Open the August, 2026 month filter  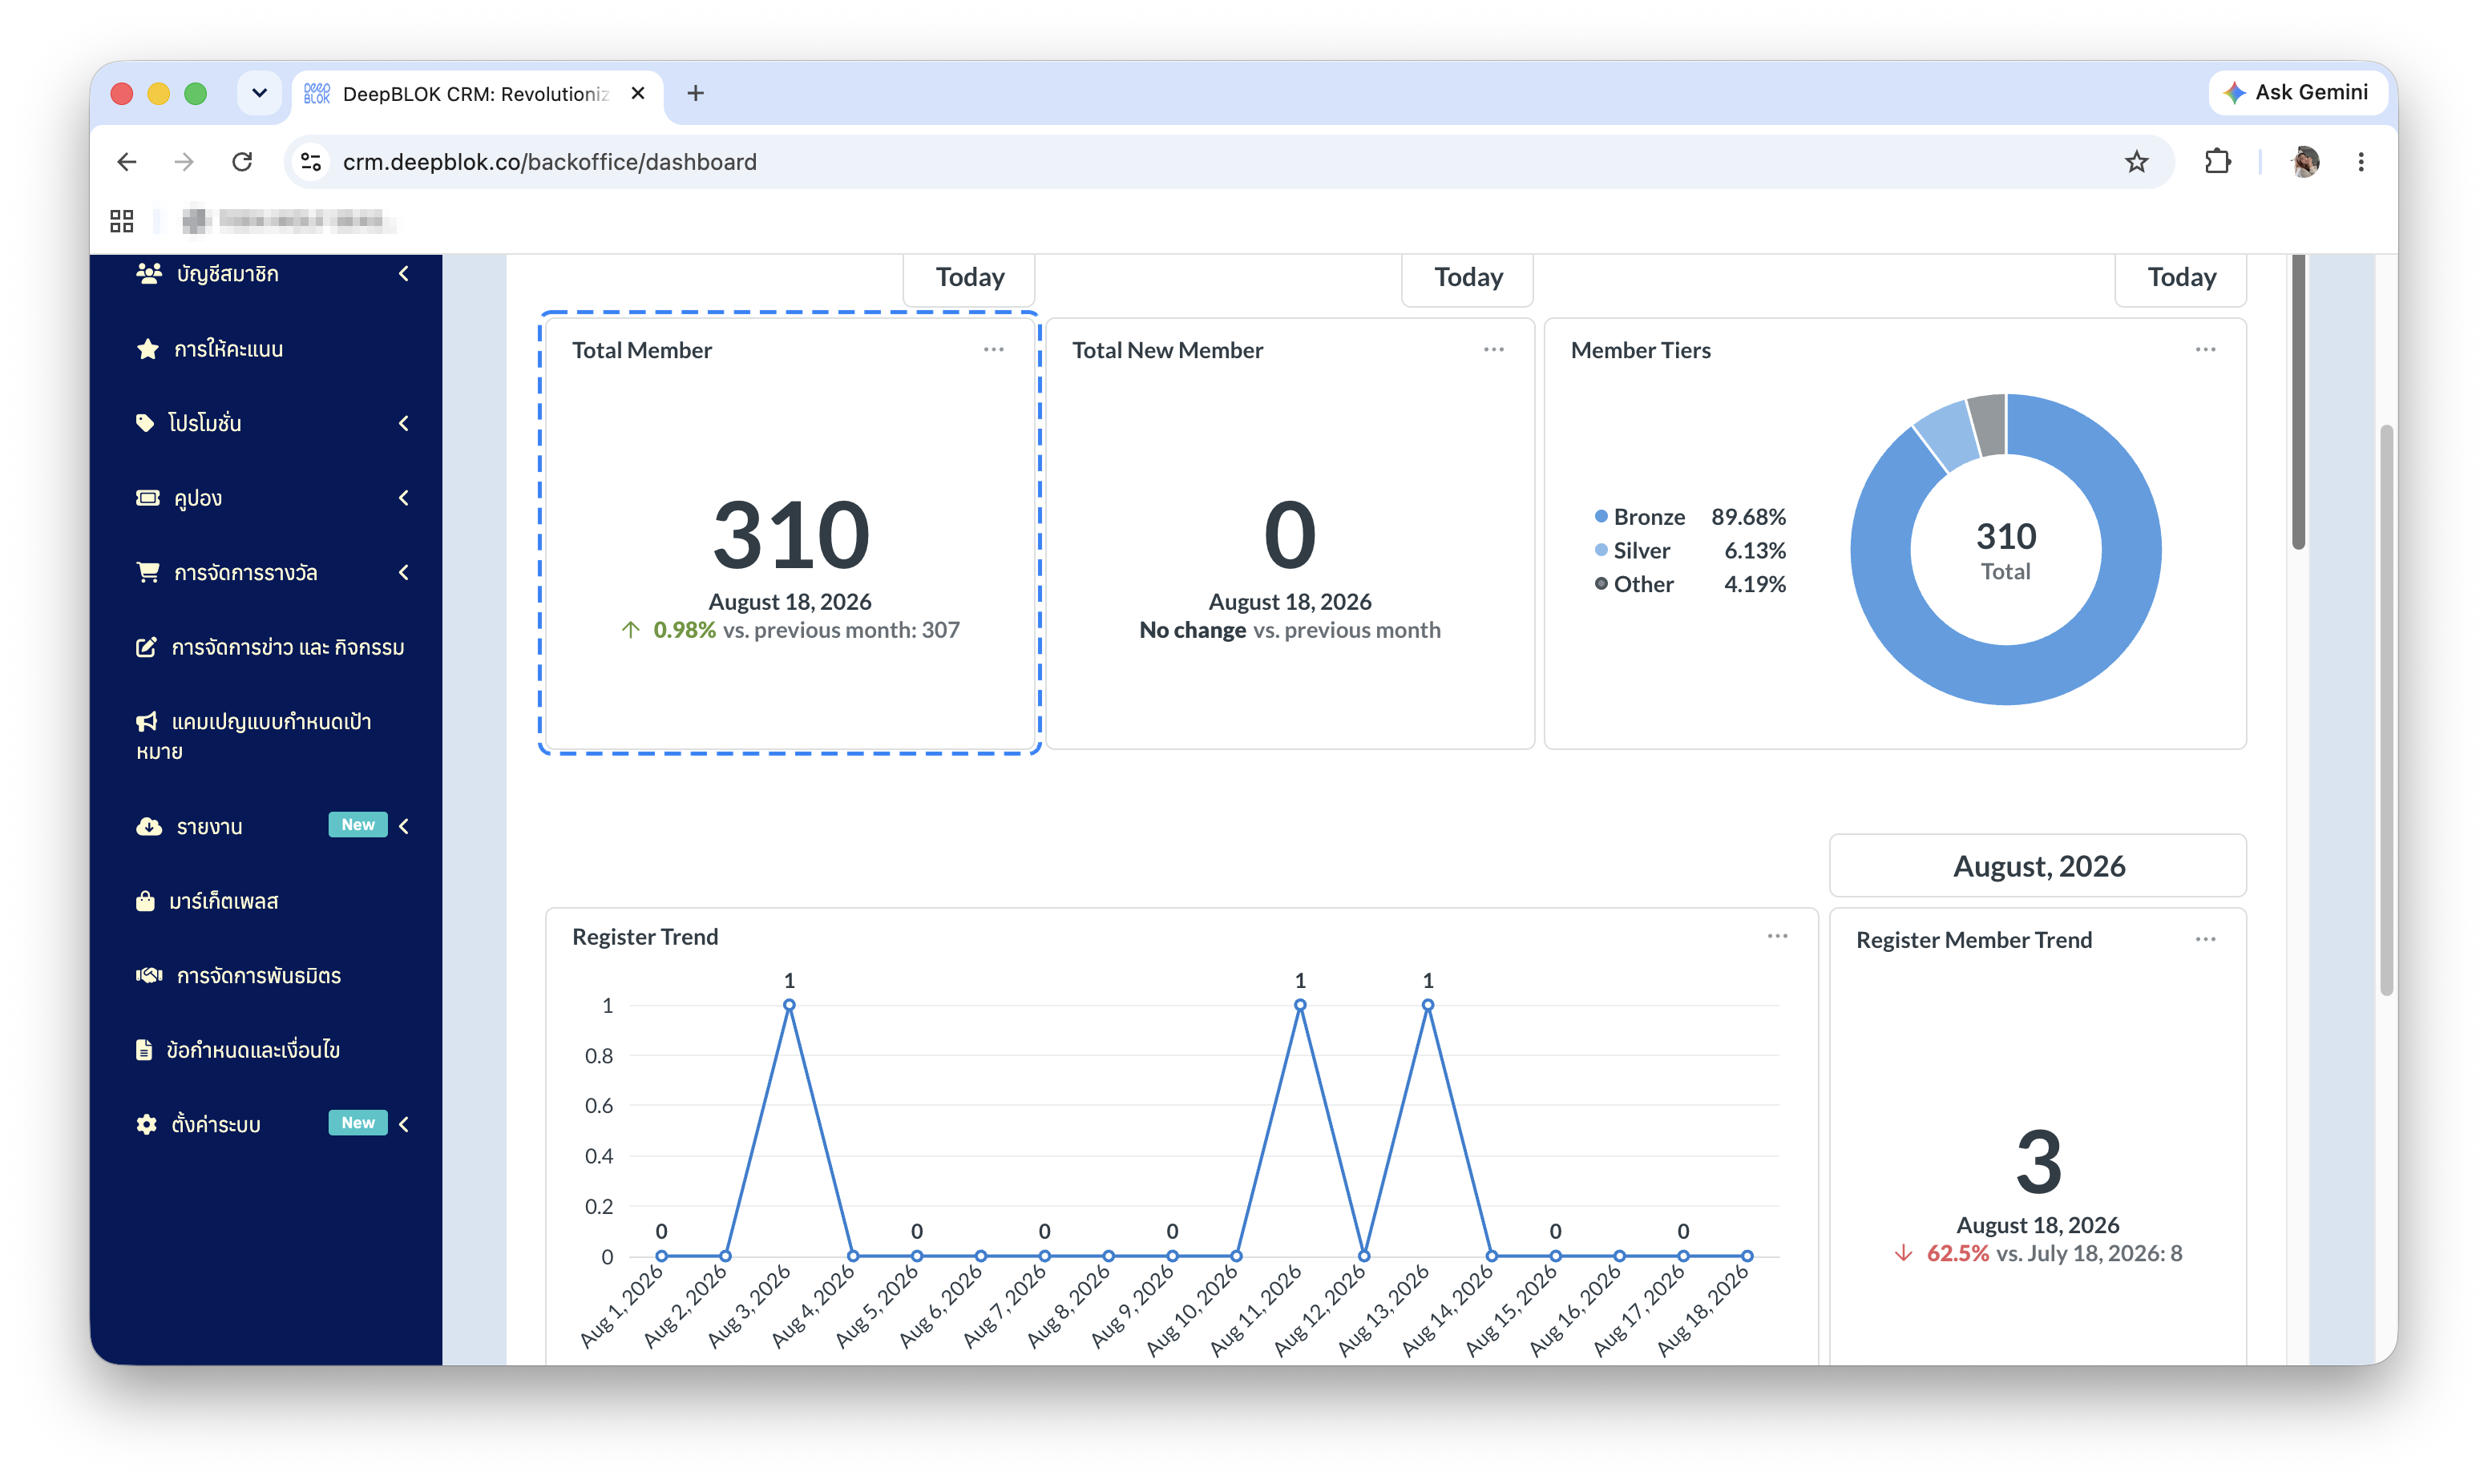[2038, 865]
